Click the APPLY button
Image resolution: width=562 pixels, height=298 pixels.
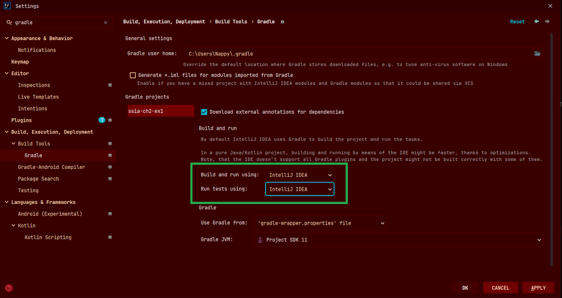click(538, 288)
